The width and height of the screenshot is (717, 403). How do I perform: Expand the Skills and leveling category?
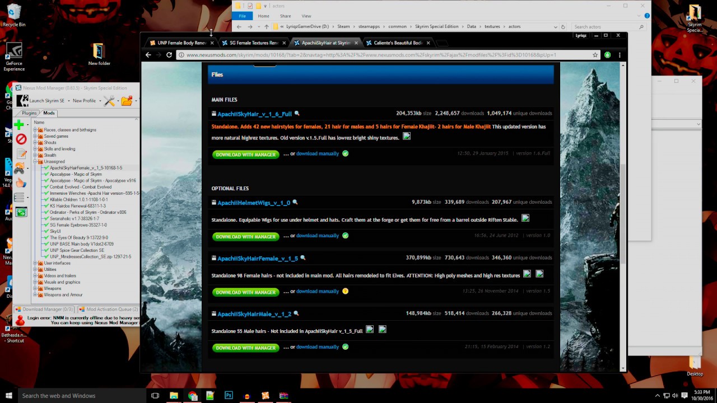pyautogui.click(x=35, y=149)
